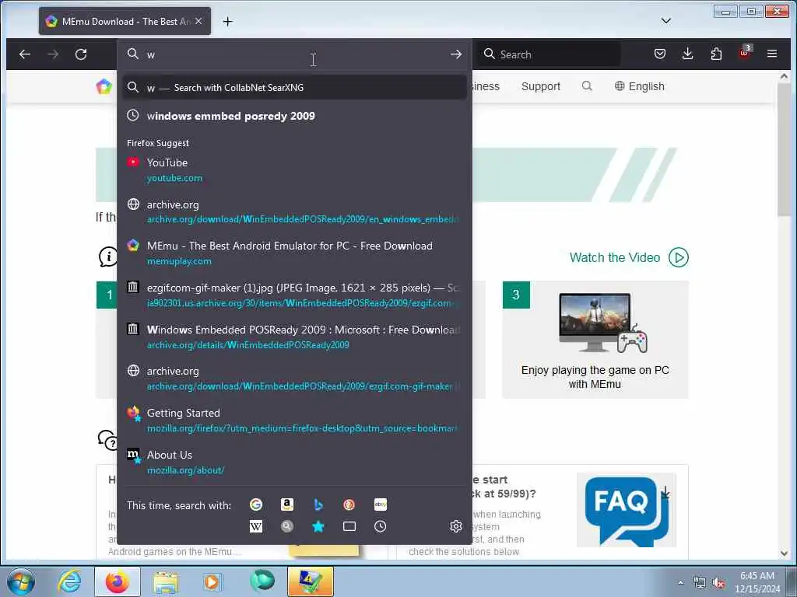Pick 'windows emmbed posredy 2009' history suggestion

click(x=294, y=116)
